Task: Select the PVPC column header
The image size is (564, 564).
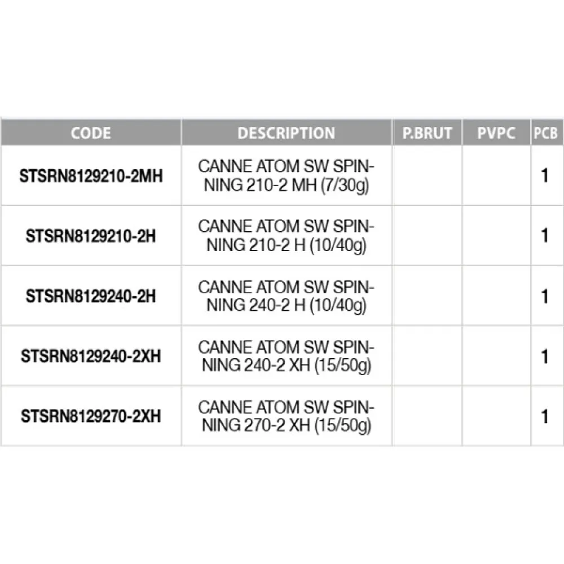Action: point(496,133)
